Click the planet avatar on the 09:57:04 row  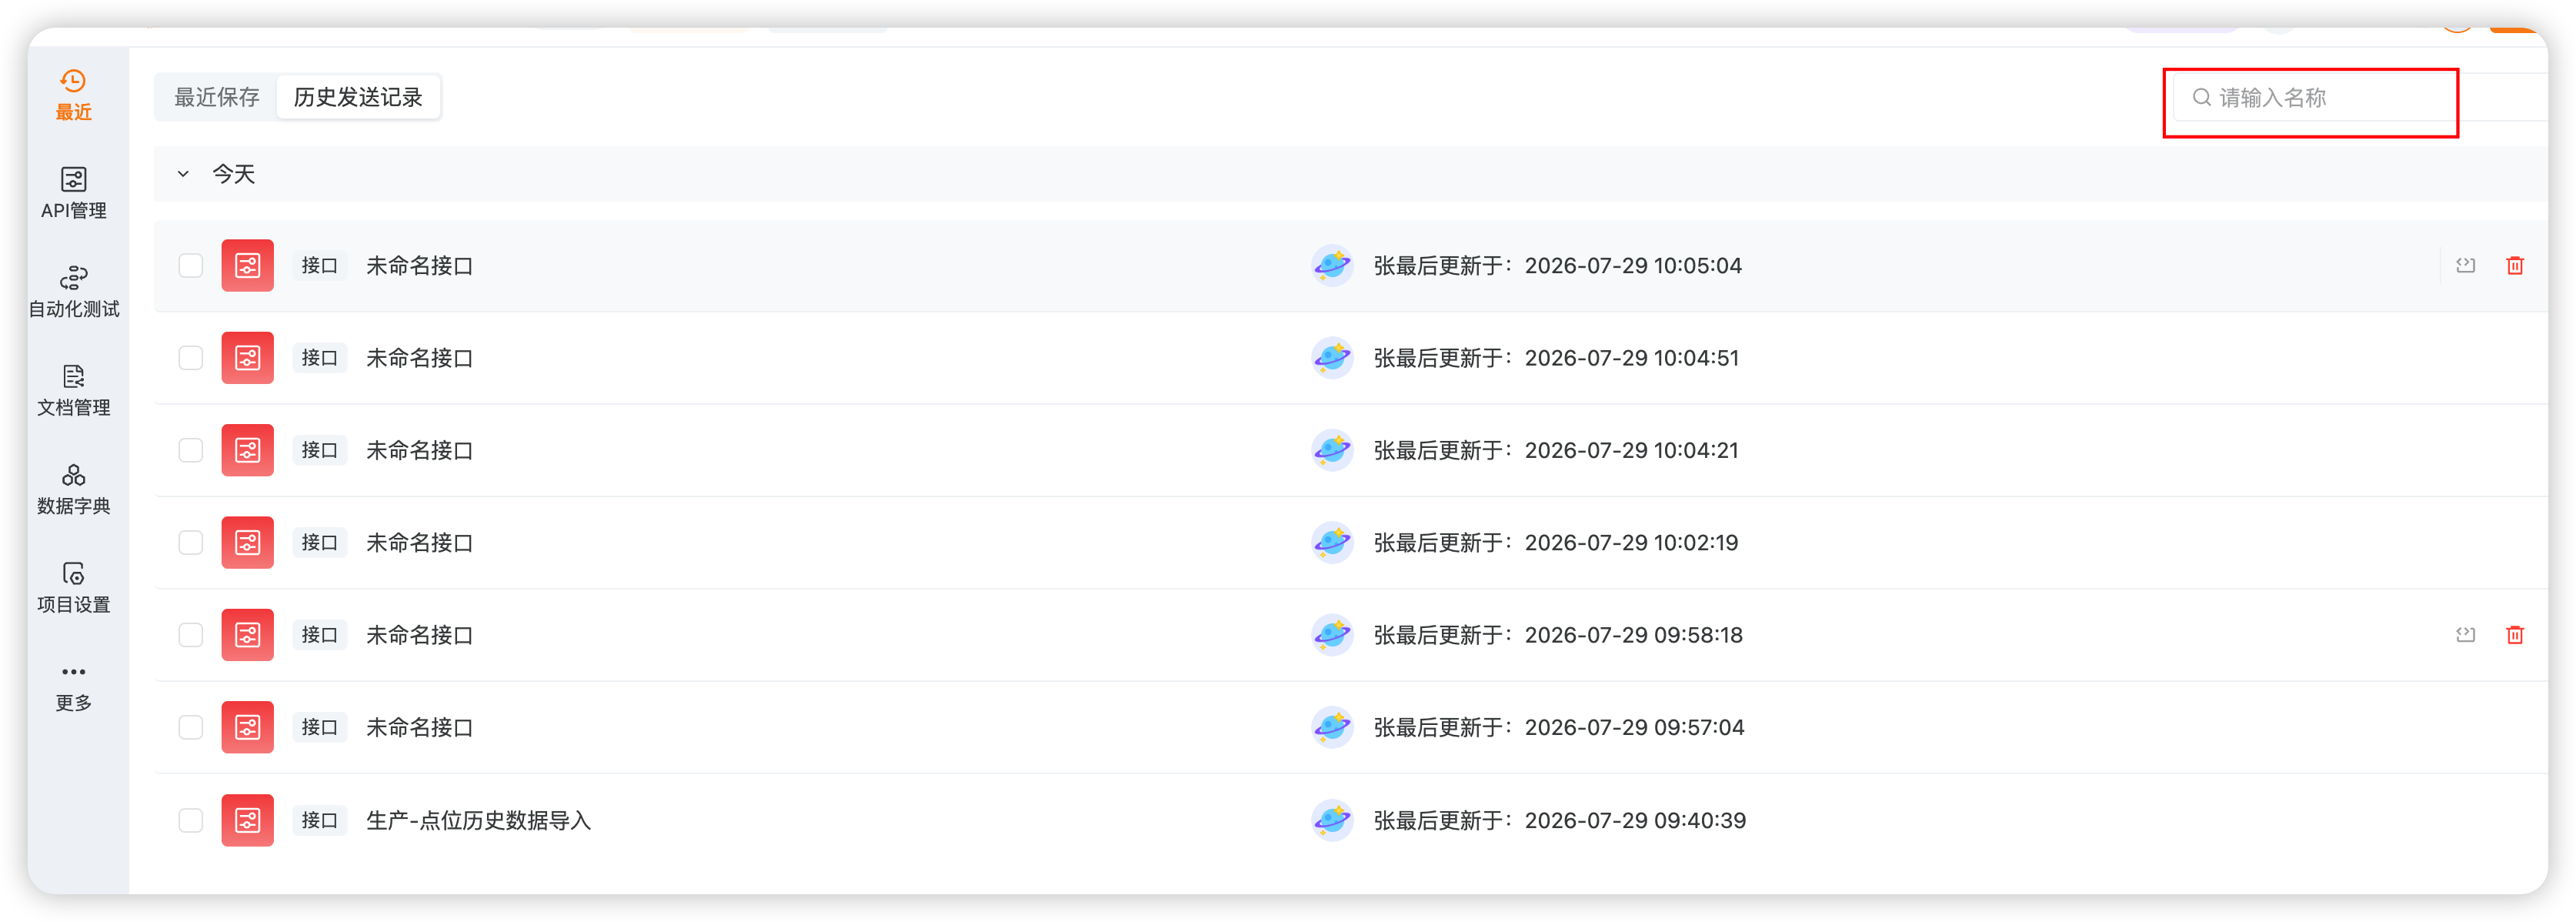pos(1332,727)
